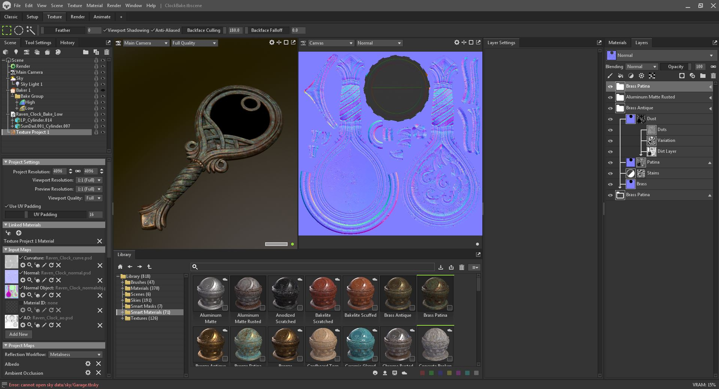This screenshot has height=389, width=719.
Task: Duplicate selected scene object icon
Action: pos(96,52)
